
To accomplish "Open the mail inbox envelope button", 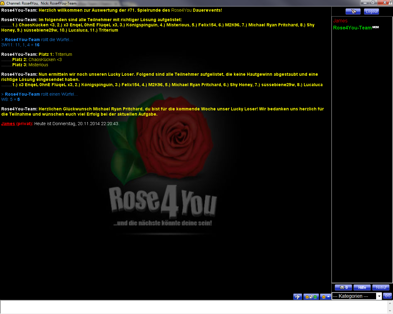I will 343,288.
